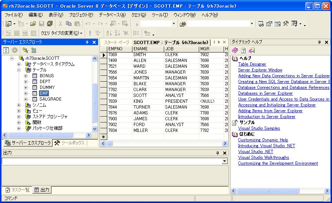The height and width of the screenshot is (203, 332).
Task: Open the Visual Studio Samples link
Action: tap(259, 128)
